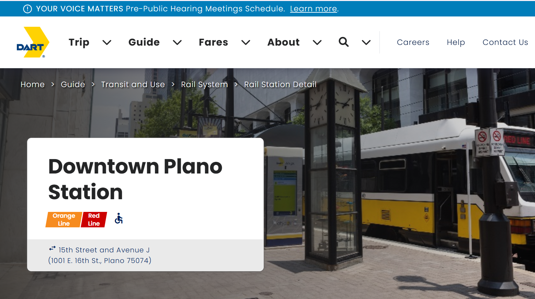
Task: Expand the Fares menu chevron
Action: pyautogui.click(x=246, y=43)
